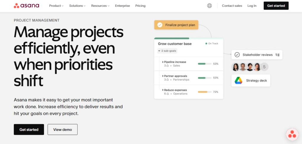Open the Strategy deck attachment card

click(251, 81)
